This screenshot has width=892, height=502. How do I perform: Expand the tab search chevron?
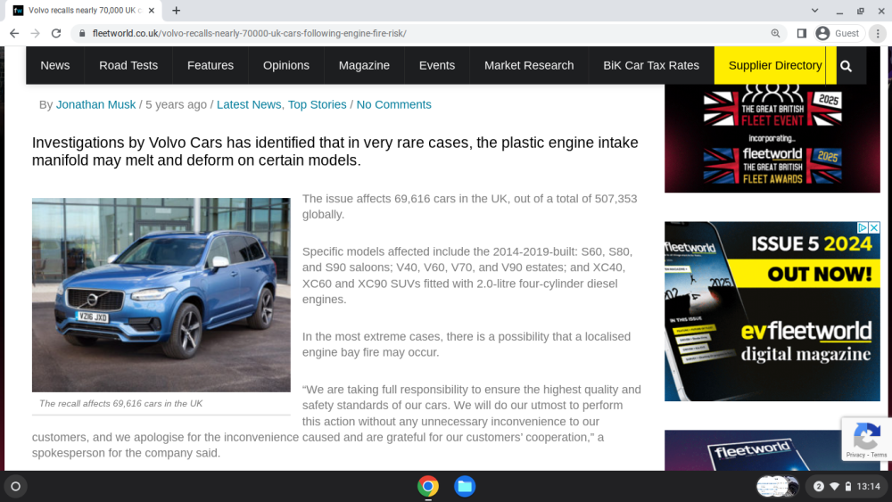[814, 10]
